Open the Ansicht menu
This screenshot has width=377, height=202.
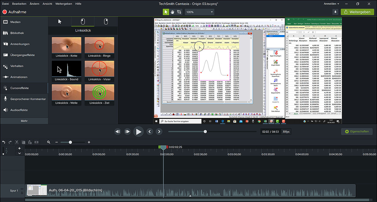(47, 4)
